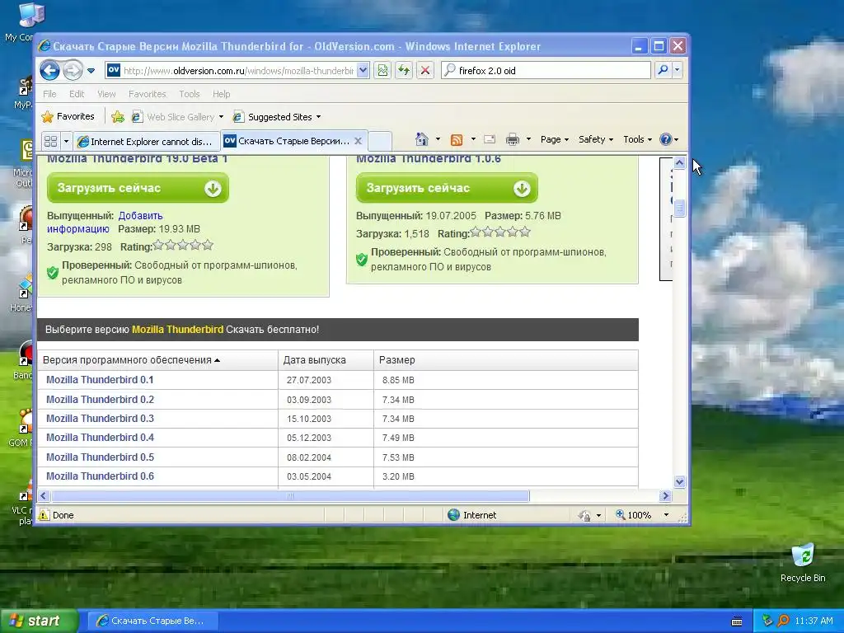Image resolution: width=844 pixels, height=633 pixels.
Task: Open the Tools menu in menu bar
Action: [190, 94]
